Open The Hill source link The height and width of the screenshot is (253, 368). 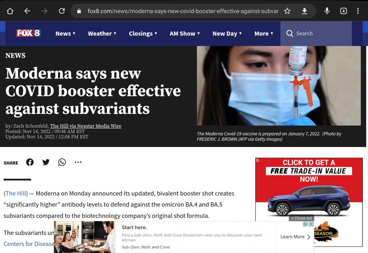click(15, 193)
